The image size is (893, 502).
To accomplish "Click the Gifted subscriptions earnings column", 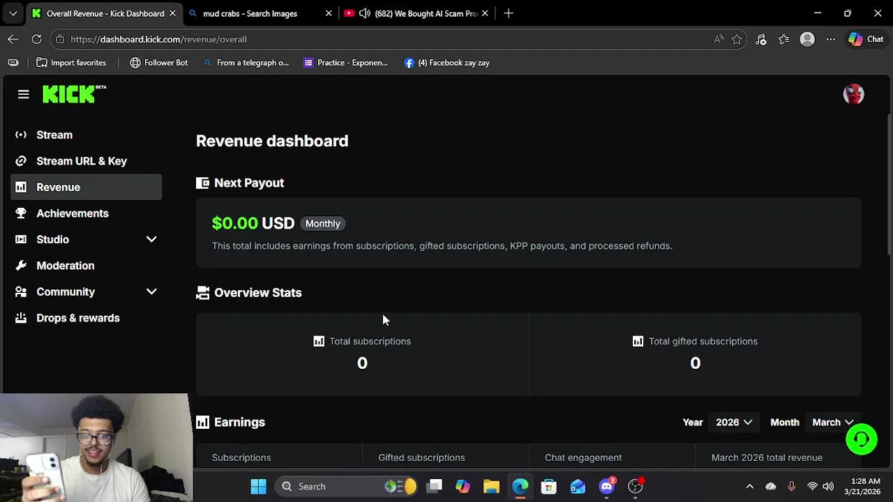I will pyautogui.click(x=421, y=457).
